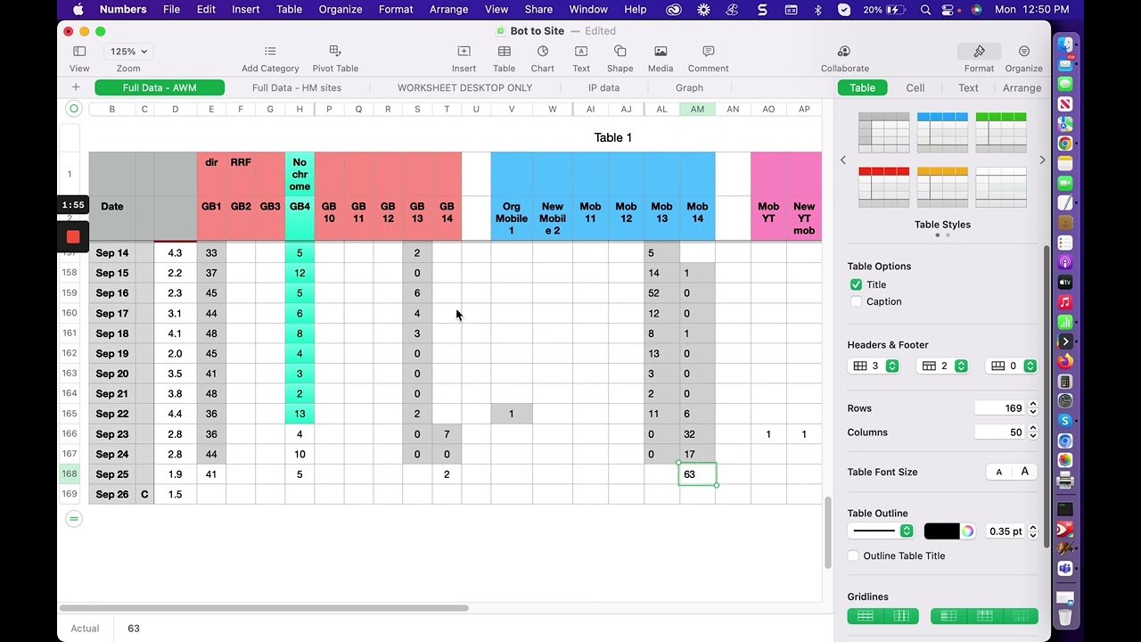Open the Zoom 125% dropdown
Image resolution: width=1141 pixels, height=642 pixels.
tap(128, 52)
